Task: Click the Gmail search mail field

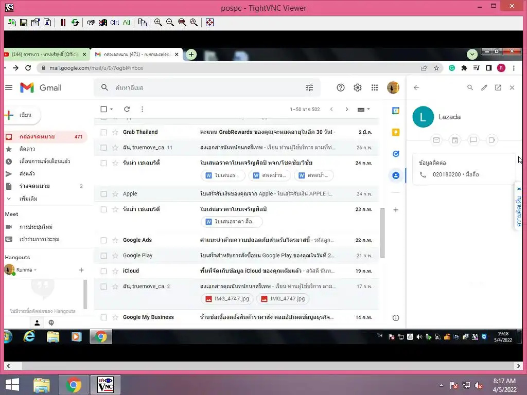Action: [x=207, y=87]
